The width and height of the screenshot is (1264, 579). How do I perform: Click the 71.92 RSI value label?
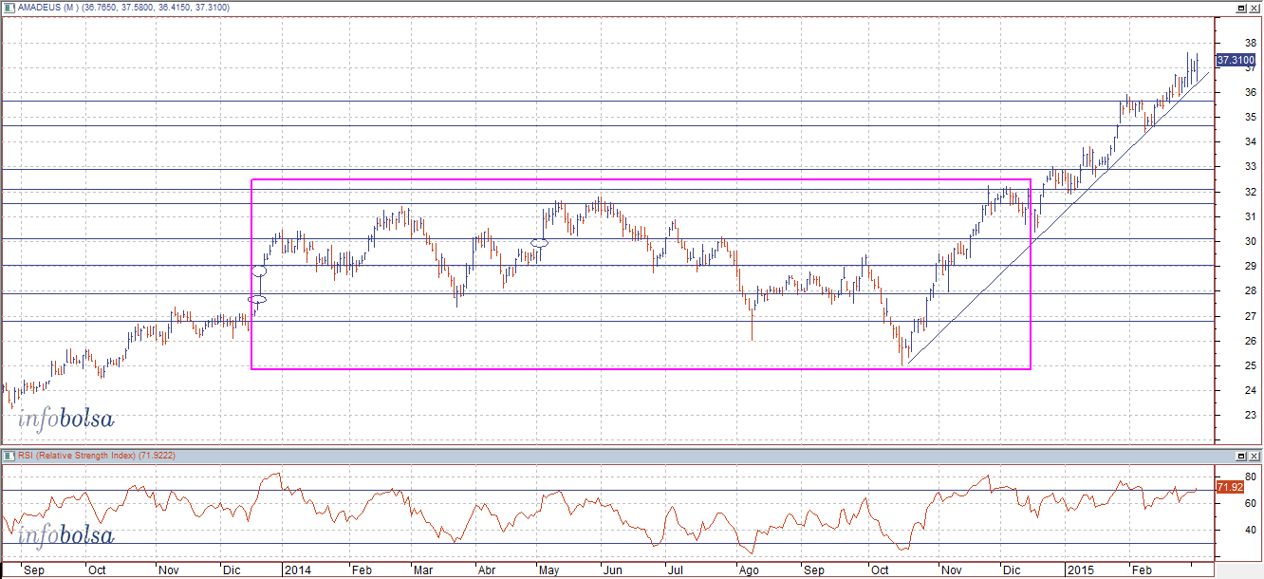(x=1229, y=487)
